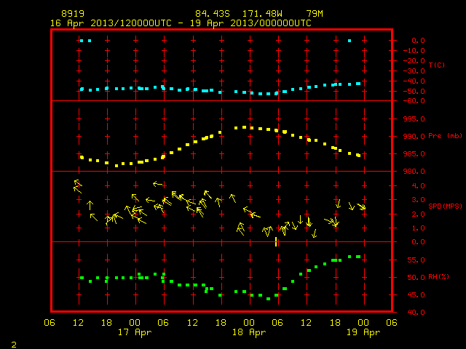Click the -60.0 temperature tick label
Image resolution: width=466 pixels, height=349 pixels.
(x=414, y=101)
